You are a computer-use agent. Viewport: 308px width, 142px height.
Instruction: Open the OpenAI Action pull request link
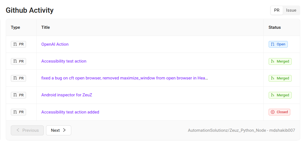(55, 44)
